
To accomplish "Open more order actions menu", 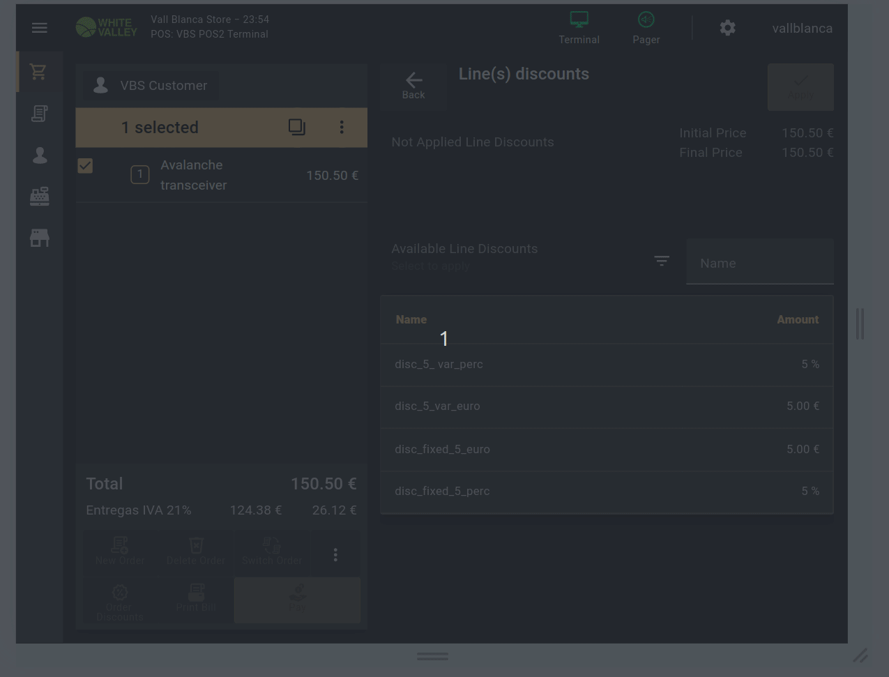I will click(335, 554).
